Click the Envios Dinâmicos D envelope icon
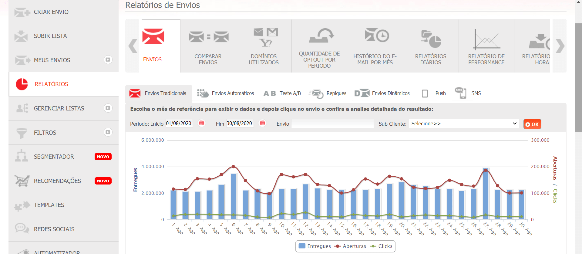Screen dimensions: 582x254 click(x=362, y=93)
